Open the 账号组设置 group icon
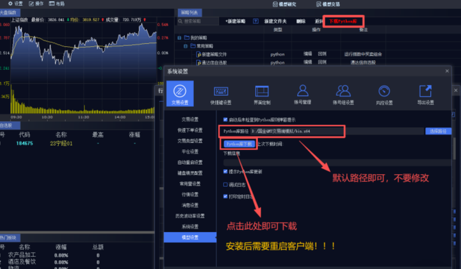 click(x=343, y=92)
